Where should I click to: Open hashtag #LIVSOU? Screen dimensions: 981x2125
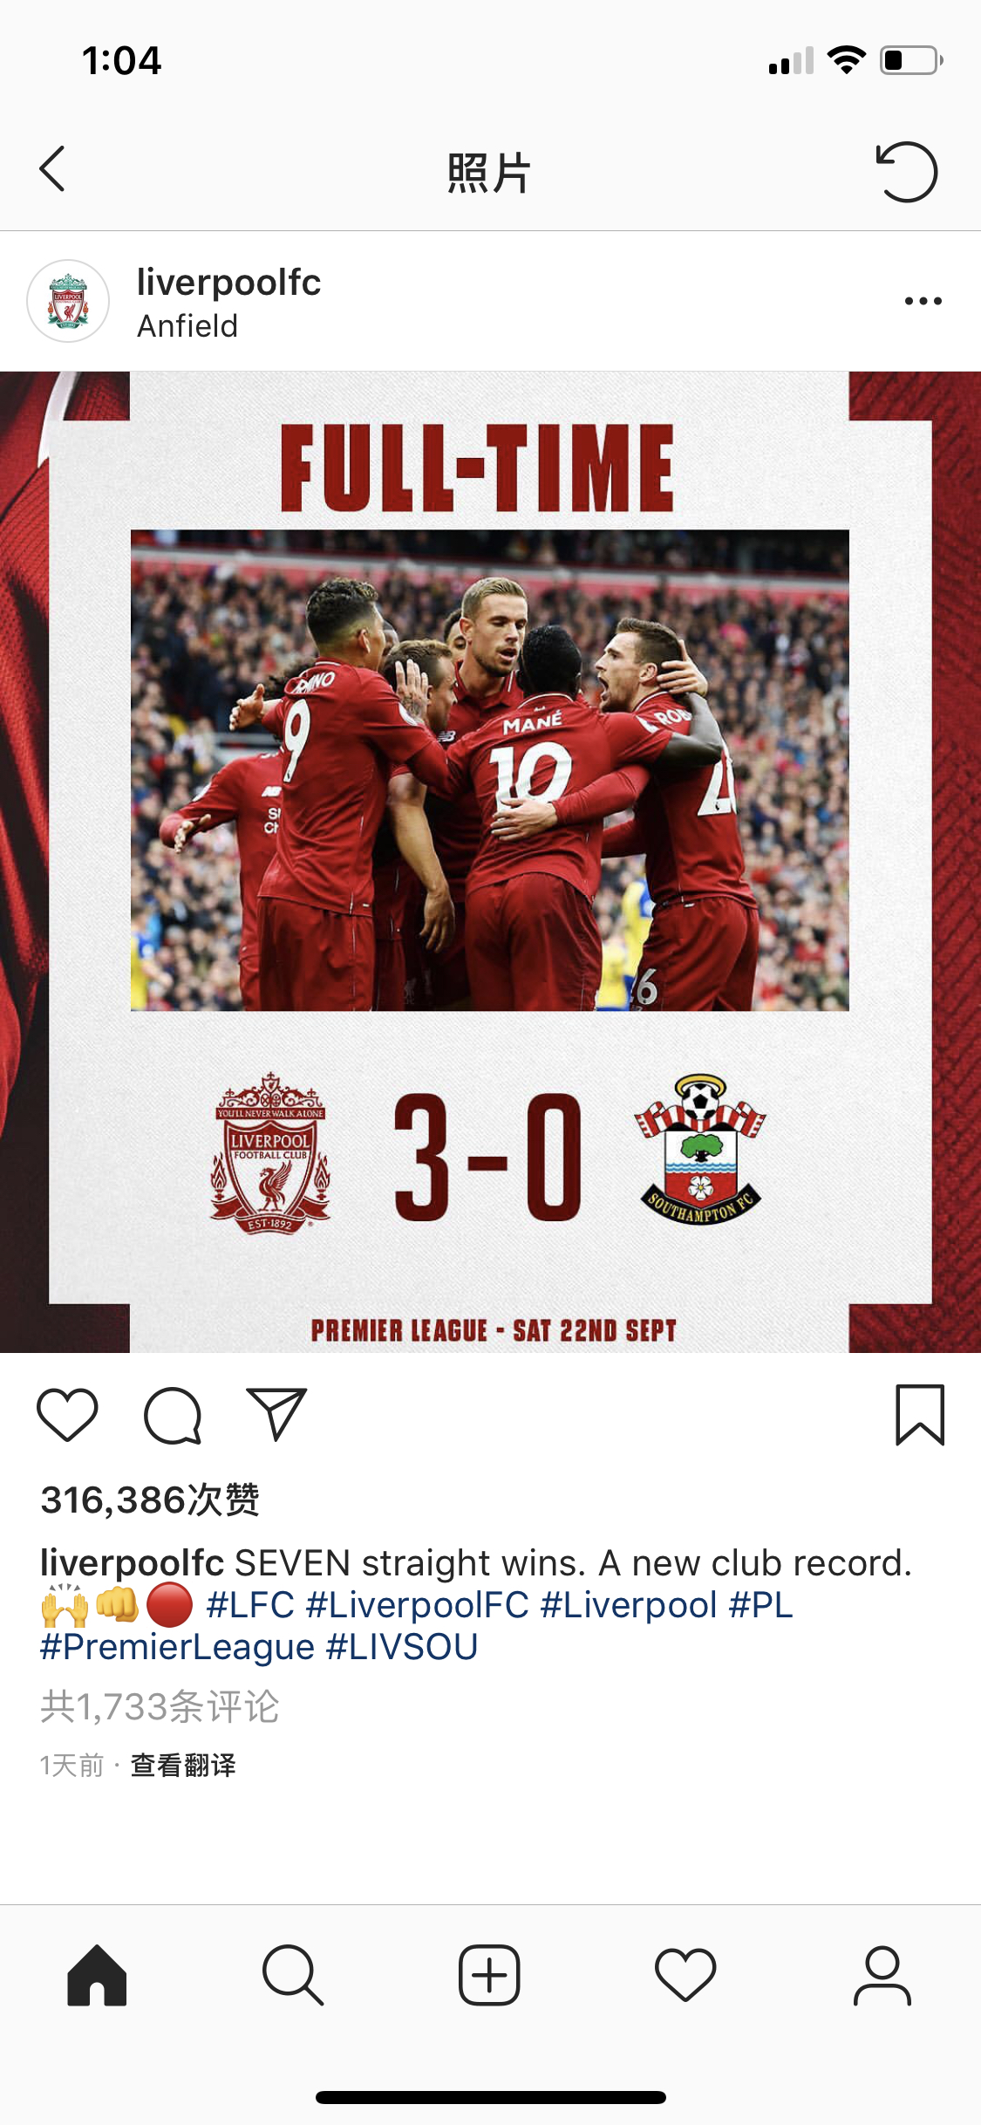pos(402,1647)
